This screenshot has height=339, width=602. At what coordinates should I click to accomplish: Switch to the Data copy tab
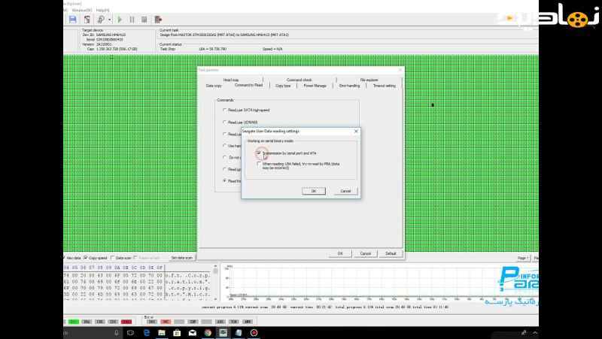[x=214, y=86]
